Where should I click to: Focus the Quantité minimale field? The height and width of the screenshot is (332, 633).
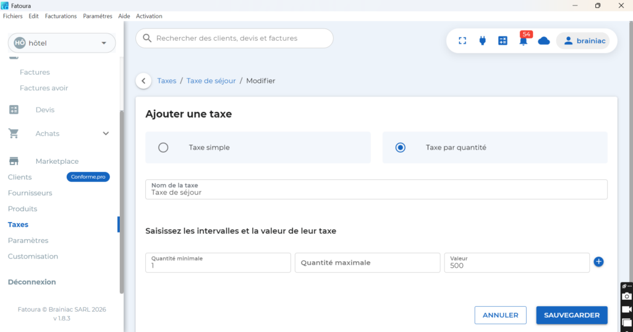[218, 263]
